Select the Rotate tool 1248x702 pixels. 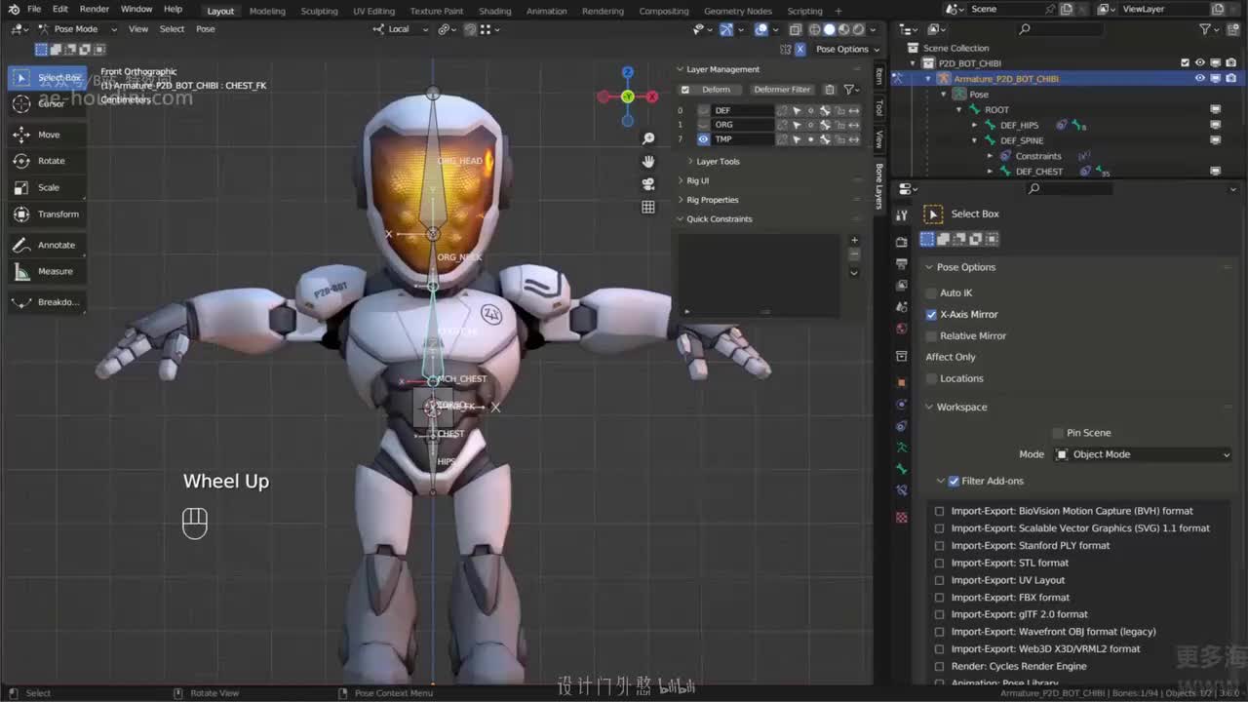[50, 161]
